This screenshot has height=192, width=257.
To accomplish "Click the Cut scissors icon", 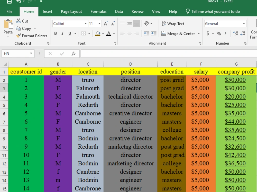I will [x=18, y=21].
